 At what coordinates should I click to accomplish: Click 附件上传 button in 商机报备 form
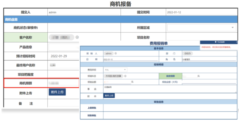(57, 92)
